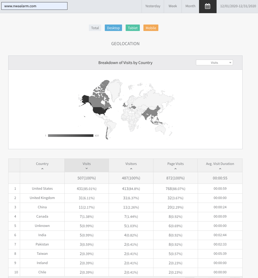Viewport: 258px width, 278px height.
Task: Click the Visitors column header
Action: point(131,165)
